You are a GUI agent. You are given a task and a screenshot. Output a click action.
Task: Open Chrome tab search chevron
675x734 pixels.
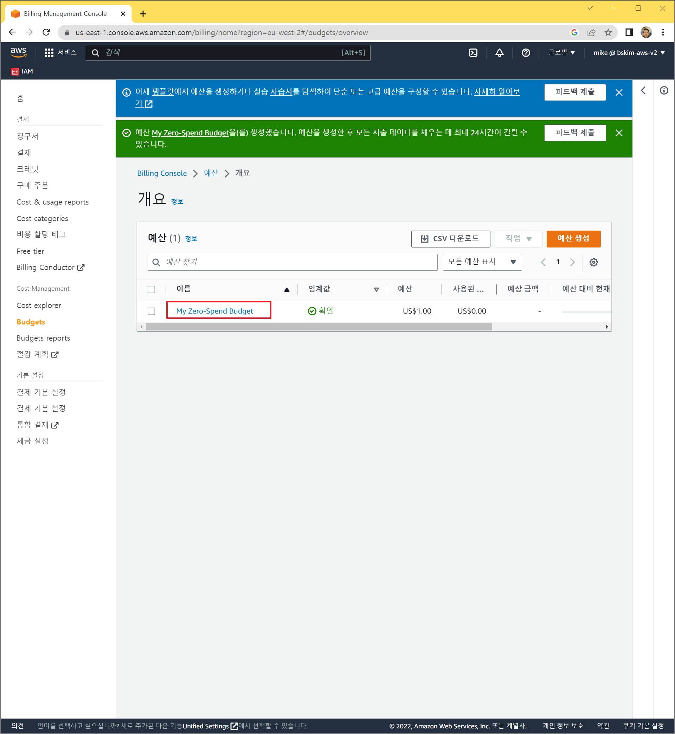tap(590, 8)
